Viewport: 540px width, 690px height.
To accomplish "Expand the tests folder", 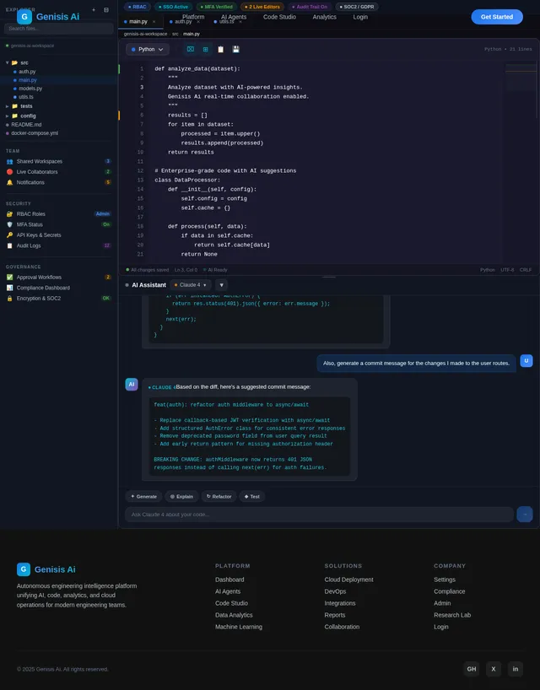I will (x=7, y=106).
